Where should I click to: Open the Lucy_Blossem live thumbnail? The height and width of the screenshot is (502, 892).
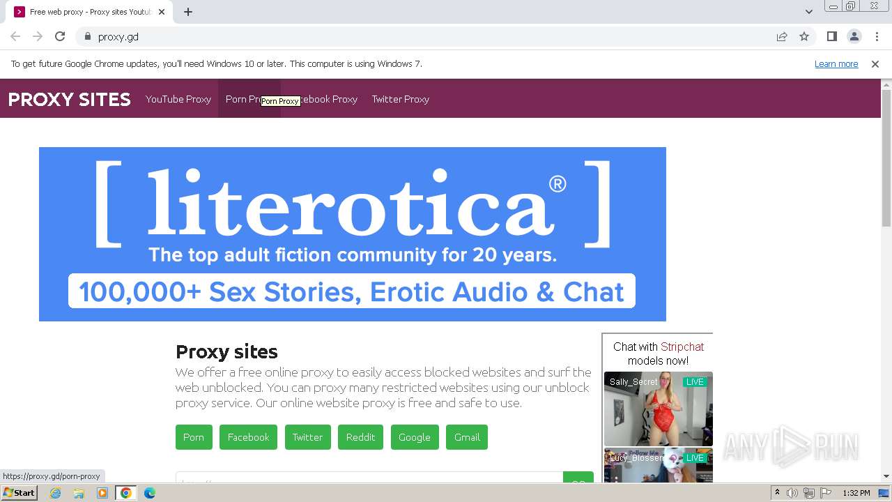point(658,465)
